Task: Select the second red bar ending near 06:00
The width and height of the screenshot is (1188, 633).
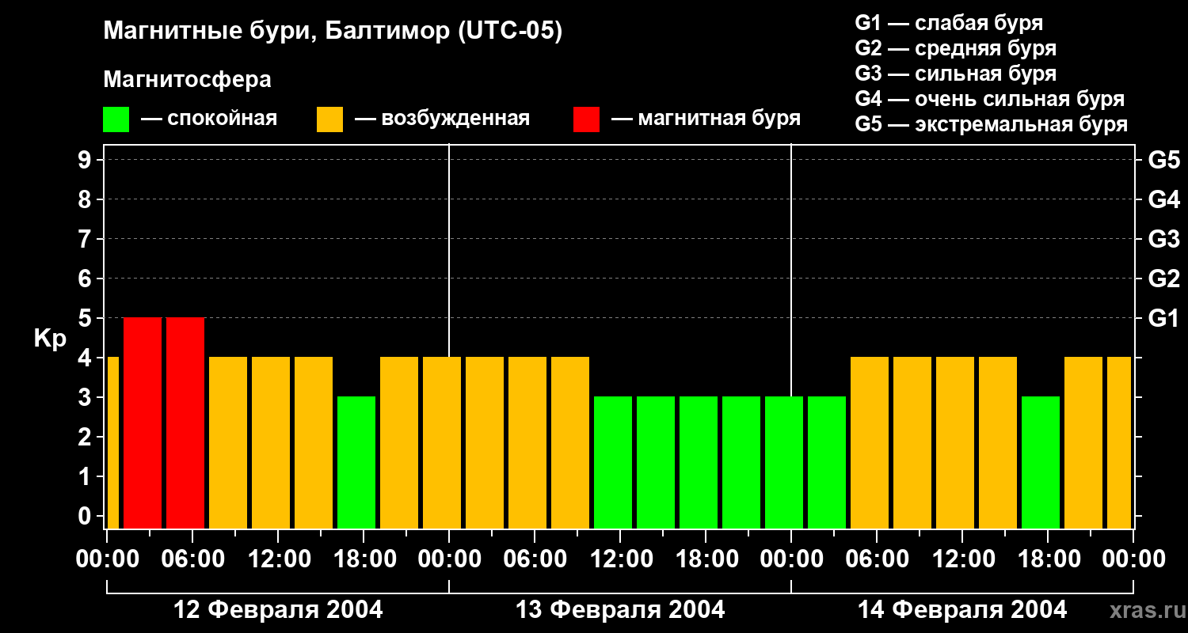Action: [185, 423]
